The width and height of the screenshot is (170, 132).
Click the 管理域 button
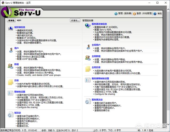click(x=11, y=20)
